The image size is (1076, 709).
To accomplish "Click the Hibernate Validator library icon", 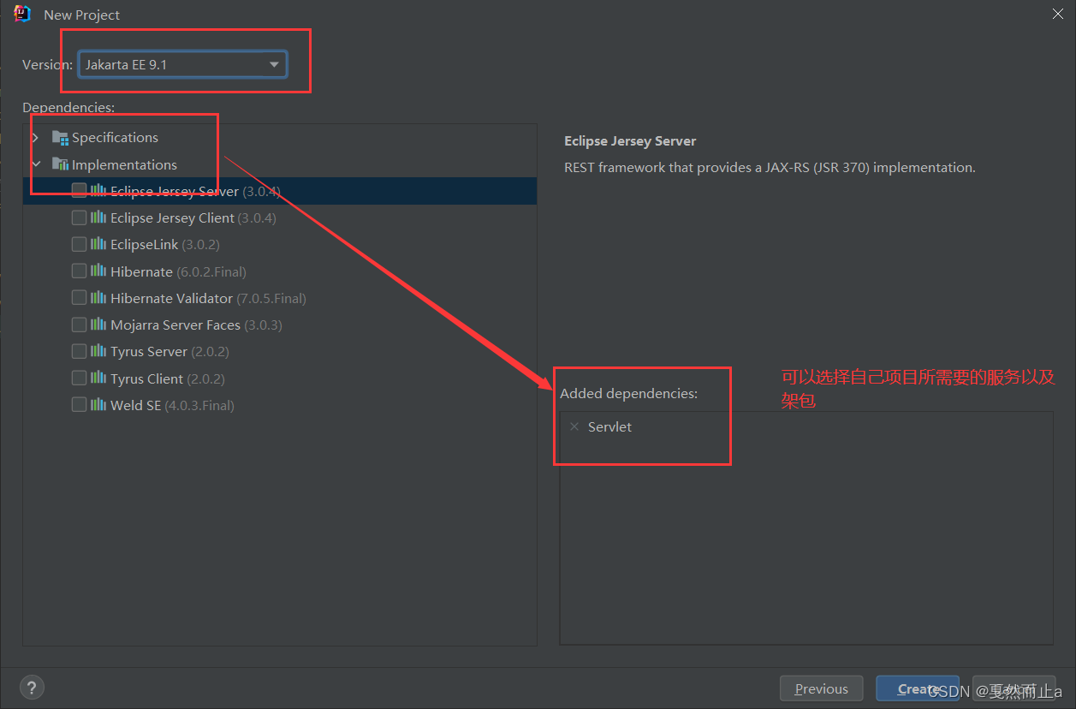I will point(98,297).
